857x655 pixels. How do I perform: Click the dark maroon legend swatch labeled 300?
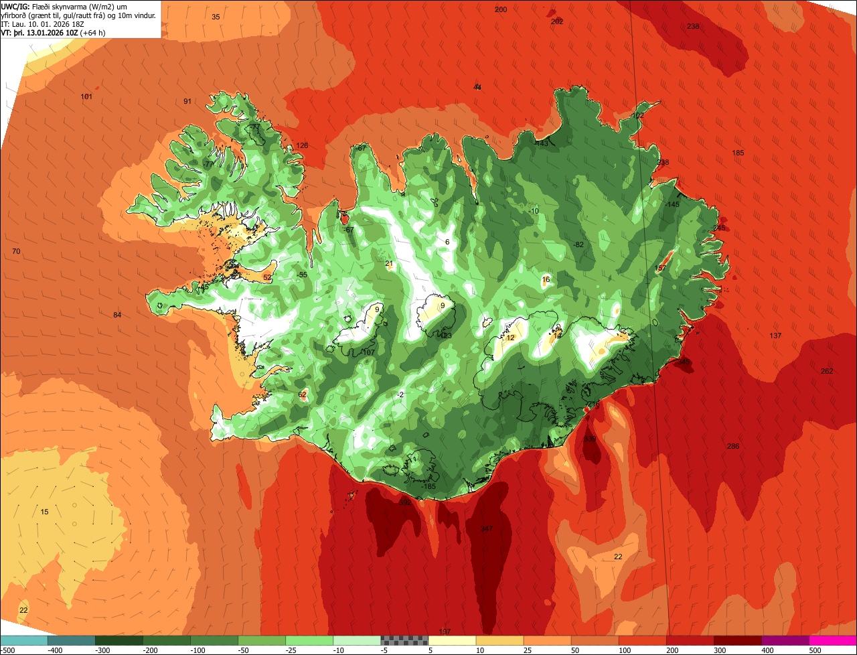(x=738, y=640)
